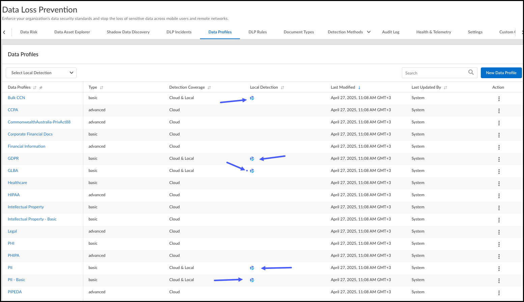Open the Corporate Financial Docs profile link
This screenshot has width=524, height=302.
[x=30, y=134]
